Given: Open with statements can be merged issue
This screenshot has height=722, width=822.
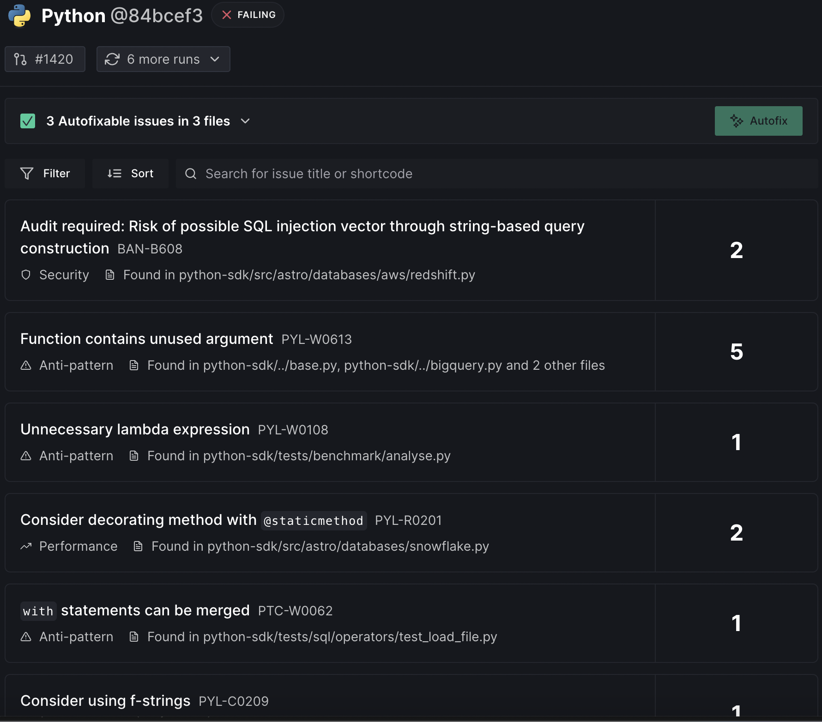Looking at the screenshot, I should 411,623.
